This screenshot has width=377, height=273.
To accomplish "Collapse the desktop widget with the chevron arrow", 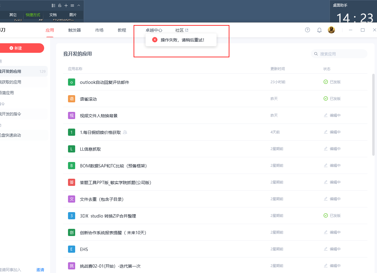I will pos(79,5).
